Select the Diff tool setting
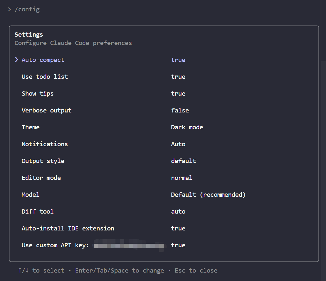Viewport: 326px width, 281px height. tap(38, 212)
